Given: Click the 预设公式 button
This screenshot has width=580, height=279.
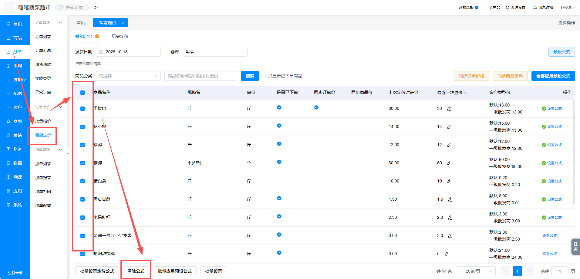Looking at the screenshot, I should 561,52.
